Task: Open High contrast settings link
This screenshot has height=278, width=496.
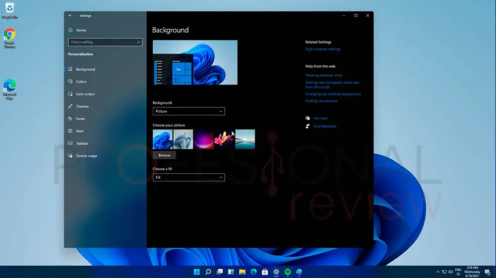Action: tap(323, 49)
